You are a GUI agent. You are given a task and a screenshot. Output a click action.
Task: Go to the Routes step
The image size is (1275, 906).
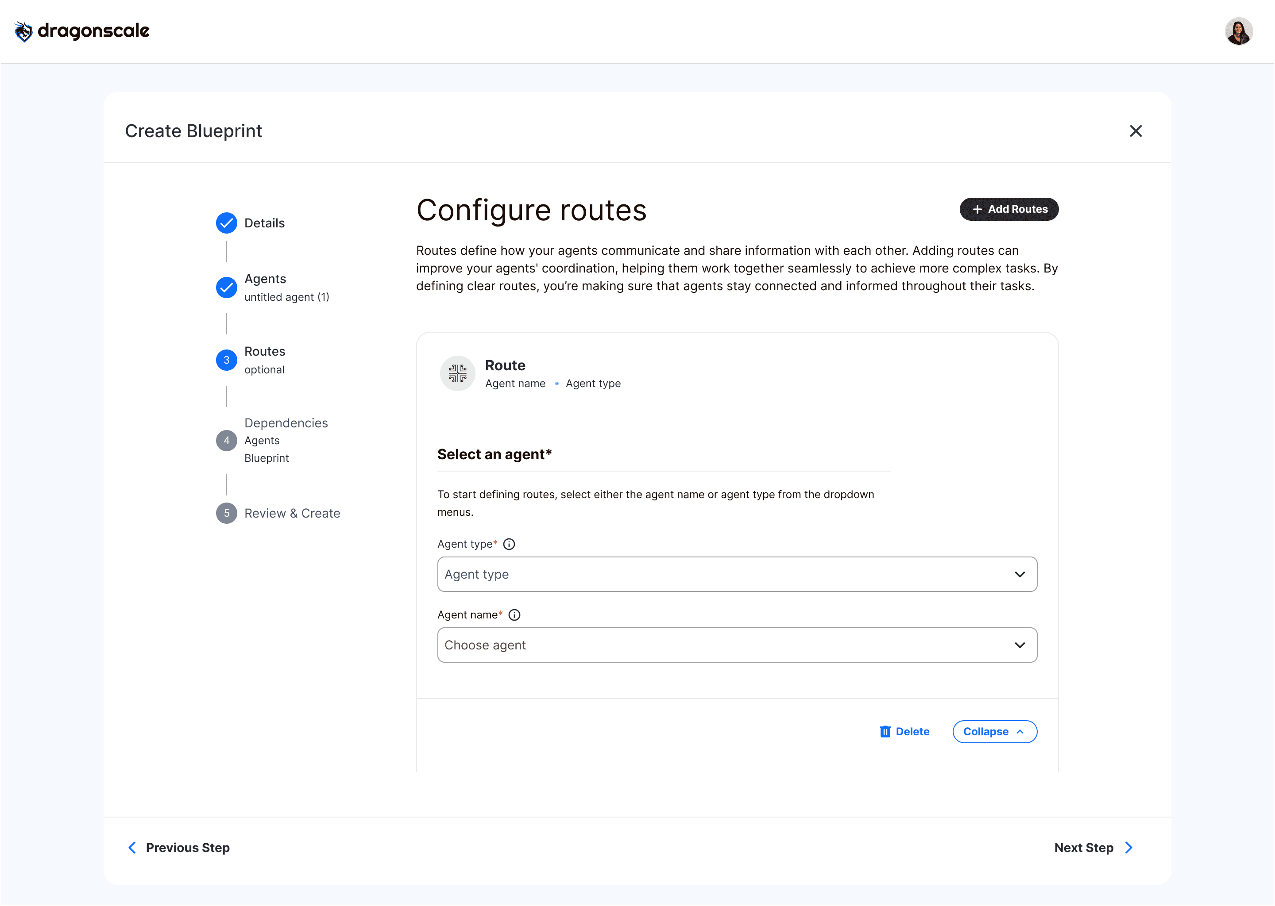[265, 351]
